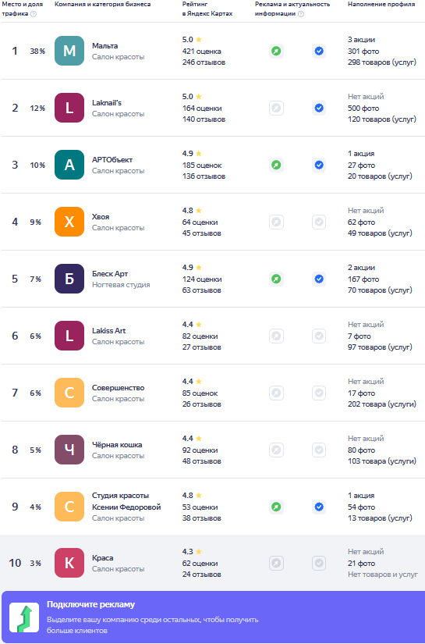
Task: Select the orange Хвоя avatar tile
Action: (69, 222)
